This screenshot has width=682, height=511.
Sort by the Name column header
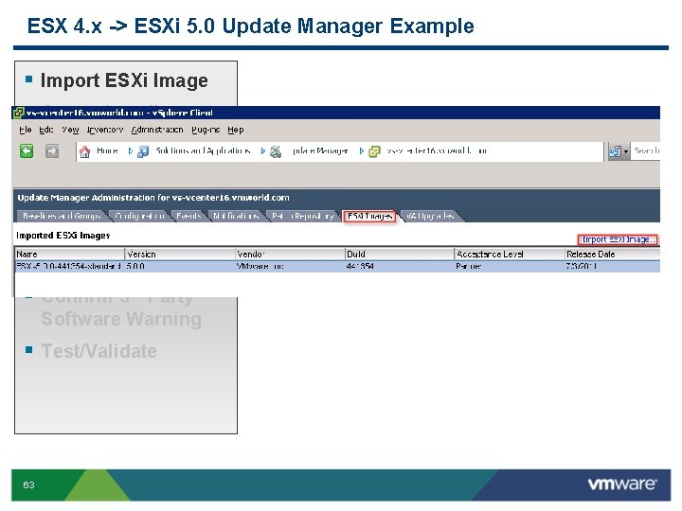click(70, 254)
